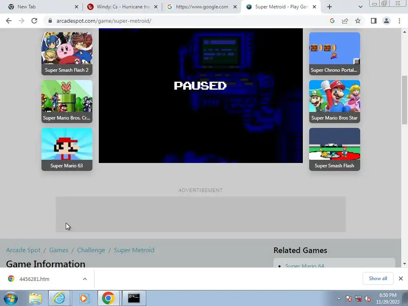The height and width of the screenshot is (306, 408).
Task: Share this page using the share icon
Action: (x=345, y=21)
